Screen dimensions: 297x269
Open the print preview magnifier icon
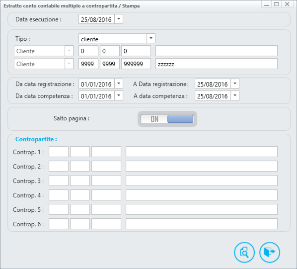[x=244, y=252]
